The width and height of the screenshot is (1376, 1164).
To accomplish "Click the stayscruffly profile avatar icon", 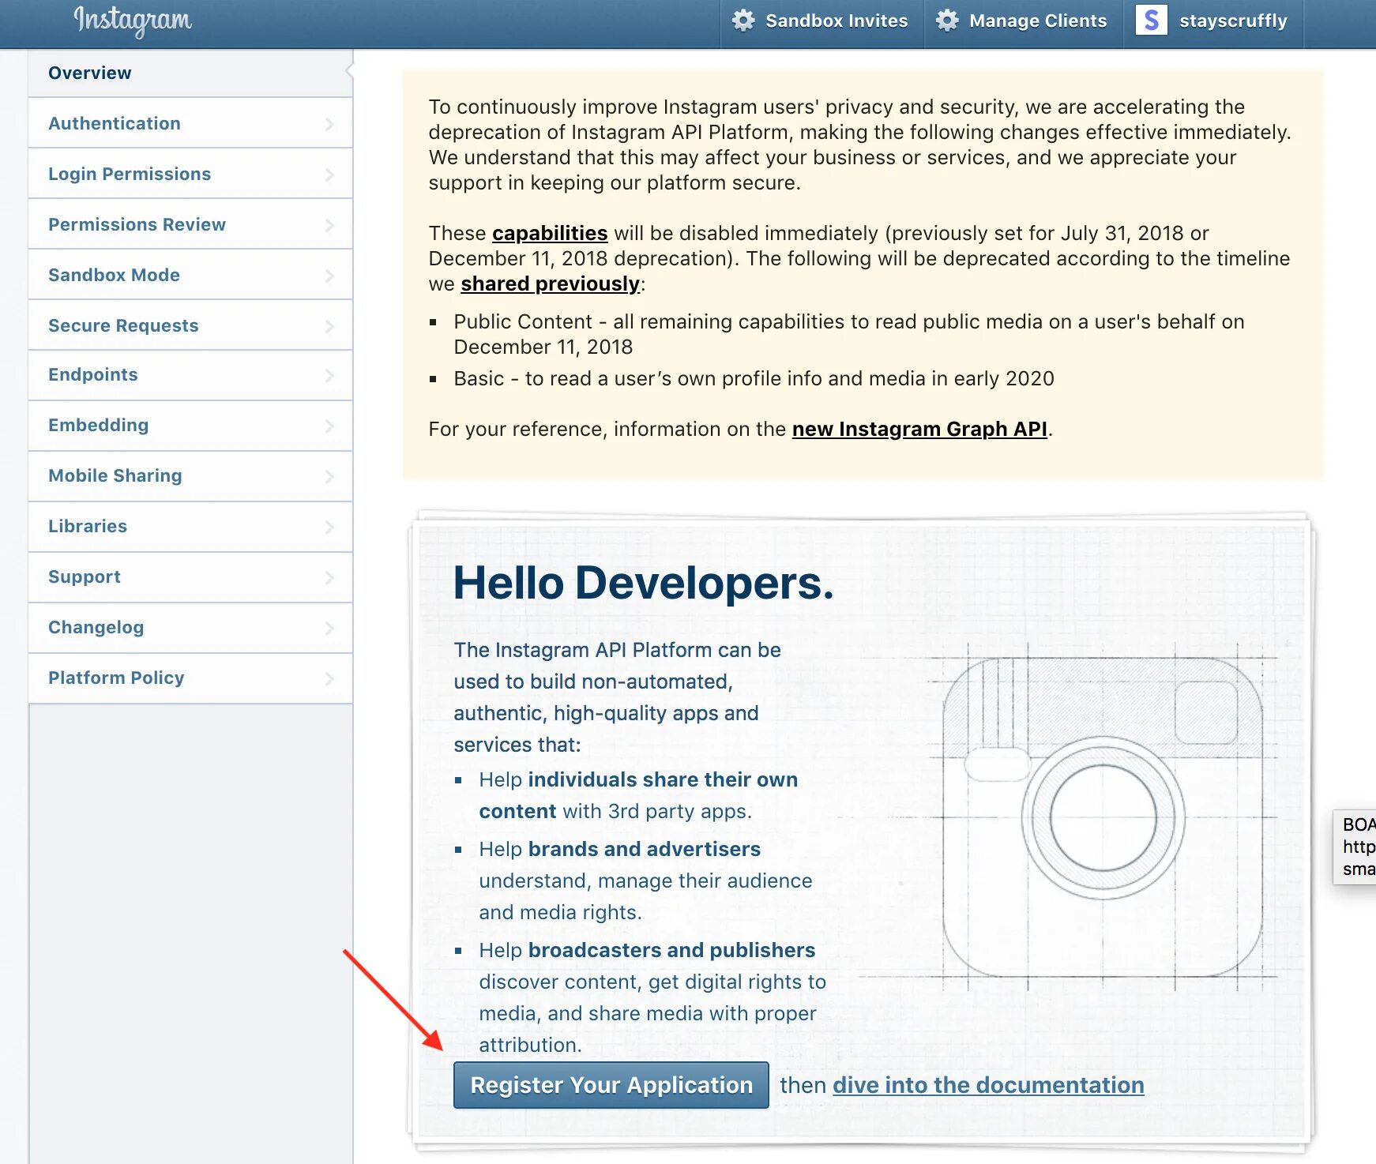I will click(1152, 20).
